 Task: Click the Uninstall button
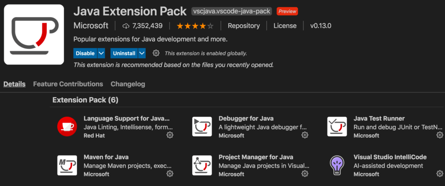[124, 53]
